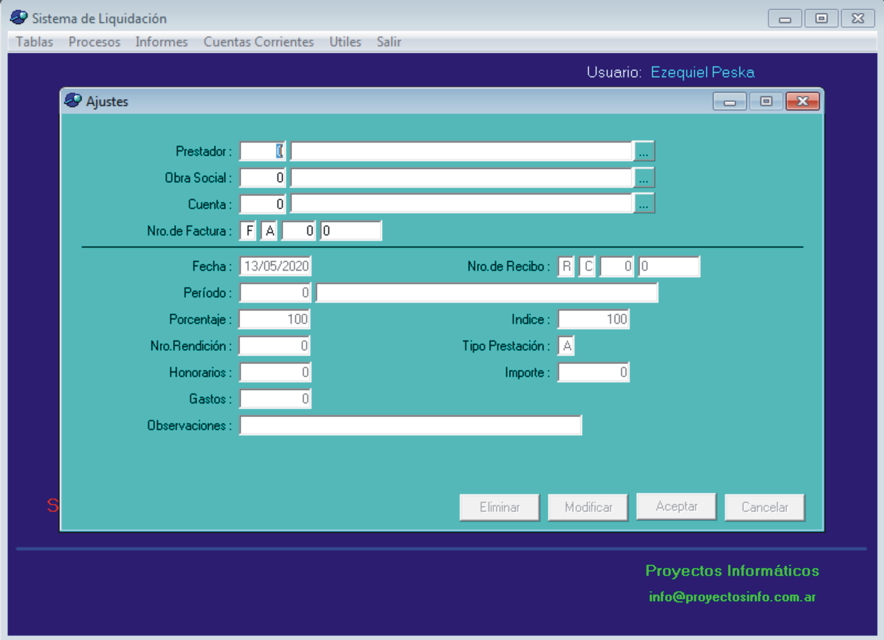Click the Tipo Prestación 'A' box
The height and width of the screenshot is (640, 884).
tap(566, 345)
